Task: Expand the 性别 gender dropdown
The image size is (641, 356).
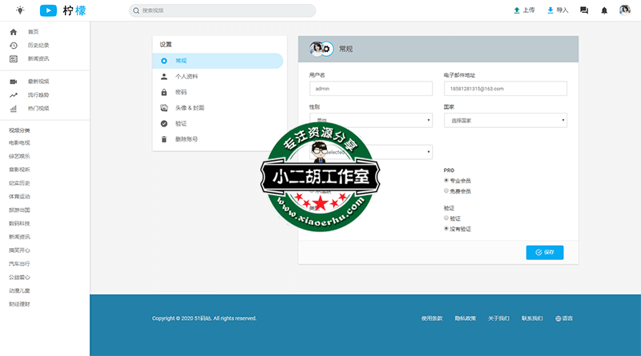Action: (370, 120)
